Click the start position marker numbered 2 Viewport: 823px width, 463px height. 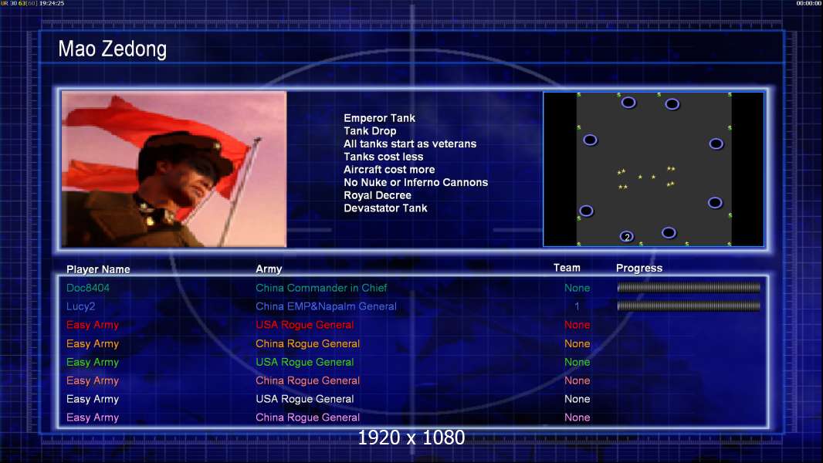(x=626, y=237)
